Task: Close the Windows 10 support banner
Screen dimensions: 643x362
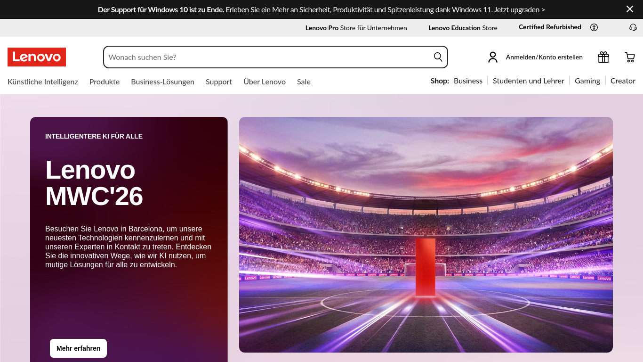Action: (630, 9)
